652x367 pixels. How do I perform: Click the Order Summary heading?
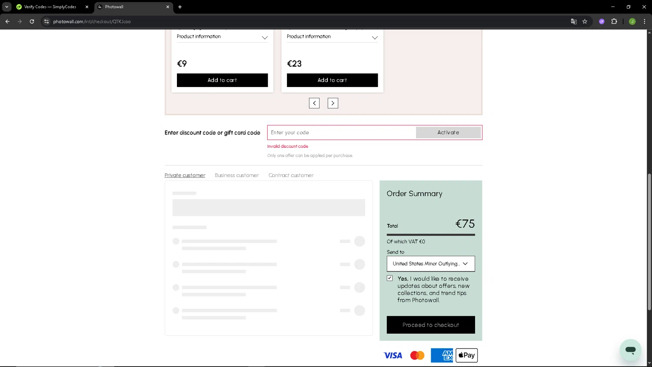pos(415,194)
